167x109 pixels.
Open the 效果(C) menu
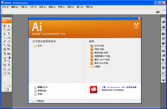(61, 7)
